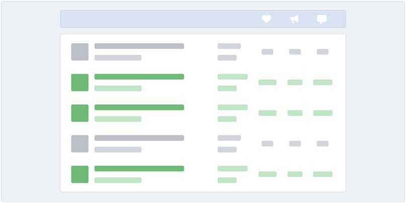Click the green avatar square in third row

(x=79, y=113)
